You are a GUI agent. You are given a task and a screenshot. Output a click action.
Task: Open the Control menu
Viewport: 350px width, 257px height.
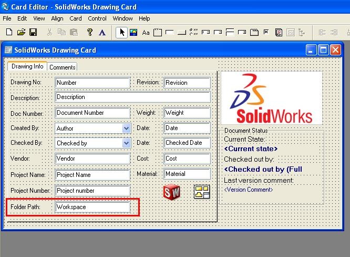click(97, 18)
